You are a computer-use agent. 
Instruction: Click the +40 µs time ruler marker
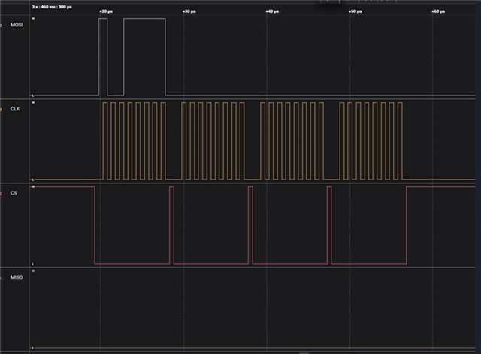point(272,12)
